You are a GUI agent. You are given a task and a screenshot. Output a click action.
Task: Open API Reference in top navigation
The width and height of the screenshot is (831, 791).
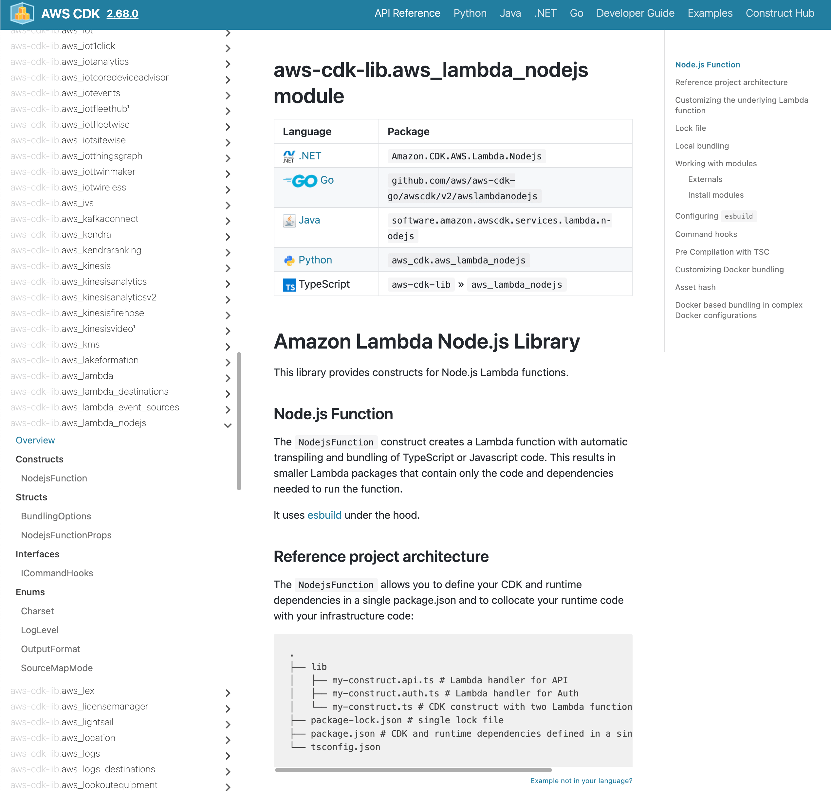click(x=407, y=13)
